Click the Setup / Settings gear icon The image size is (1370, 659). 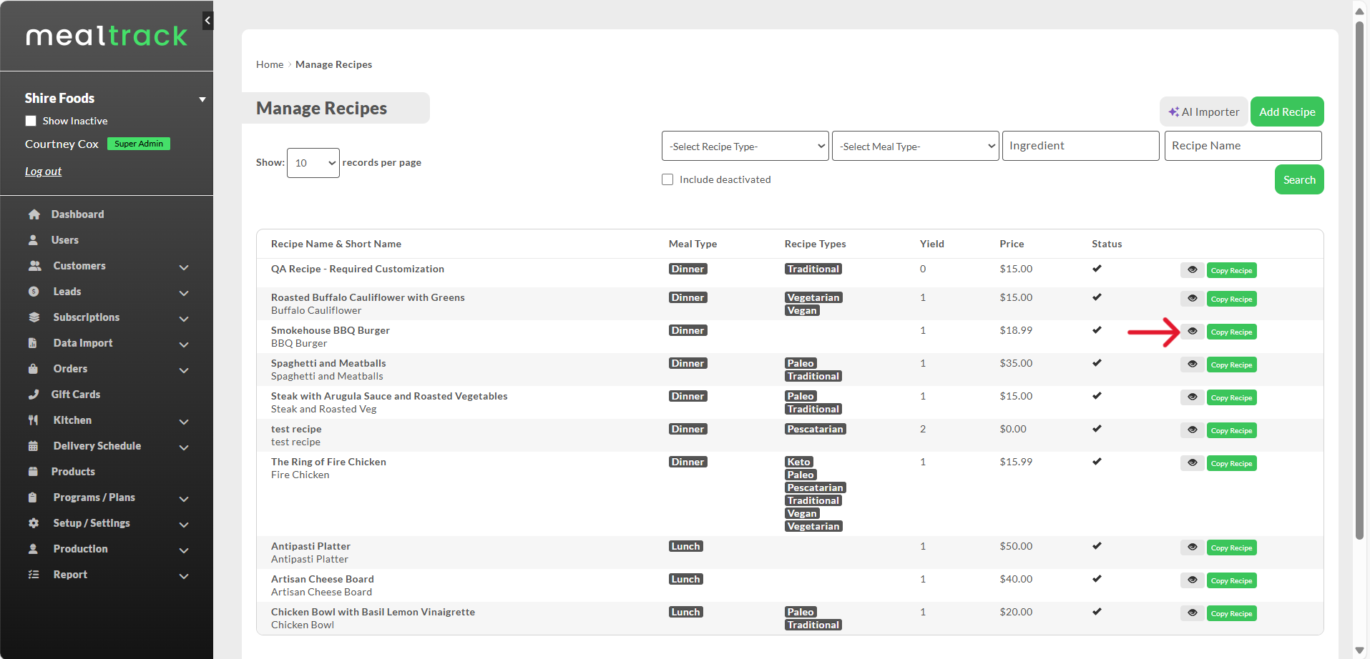[x=34, y=523]
